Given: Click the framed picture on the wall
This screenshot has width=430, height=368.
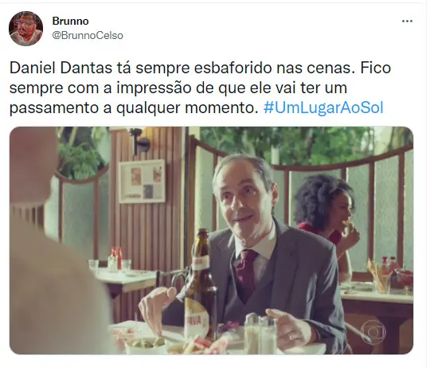Looking at the screenshot, I should (x=142, y=182).
